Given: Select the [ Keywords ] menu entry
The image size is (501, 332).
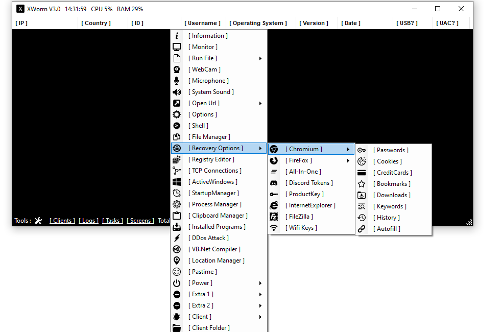Looking at the screenshot, I should 394,206.
